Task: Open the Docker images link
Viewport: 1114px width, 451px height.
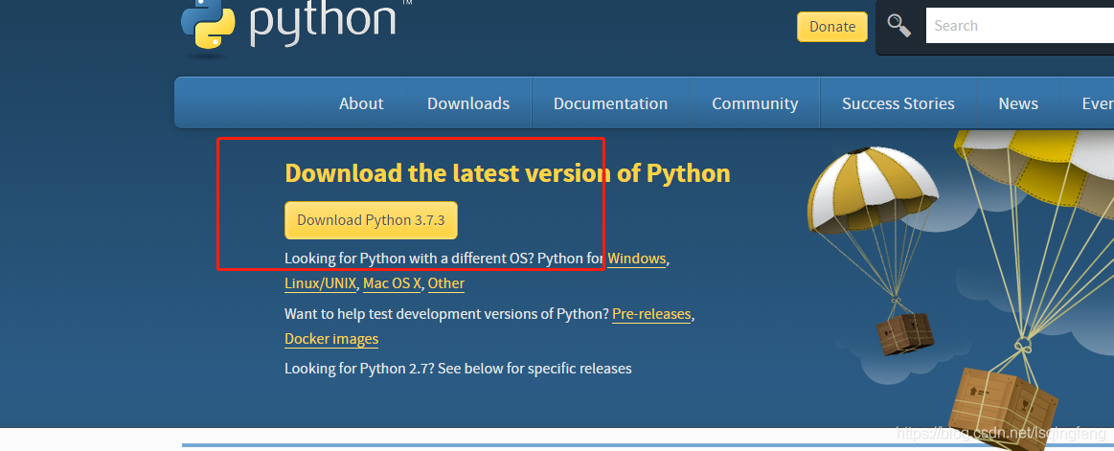Action: [x=331, y=339]
